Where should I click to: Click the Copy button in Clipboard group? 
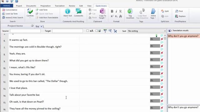pos(93,10)
